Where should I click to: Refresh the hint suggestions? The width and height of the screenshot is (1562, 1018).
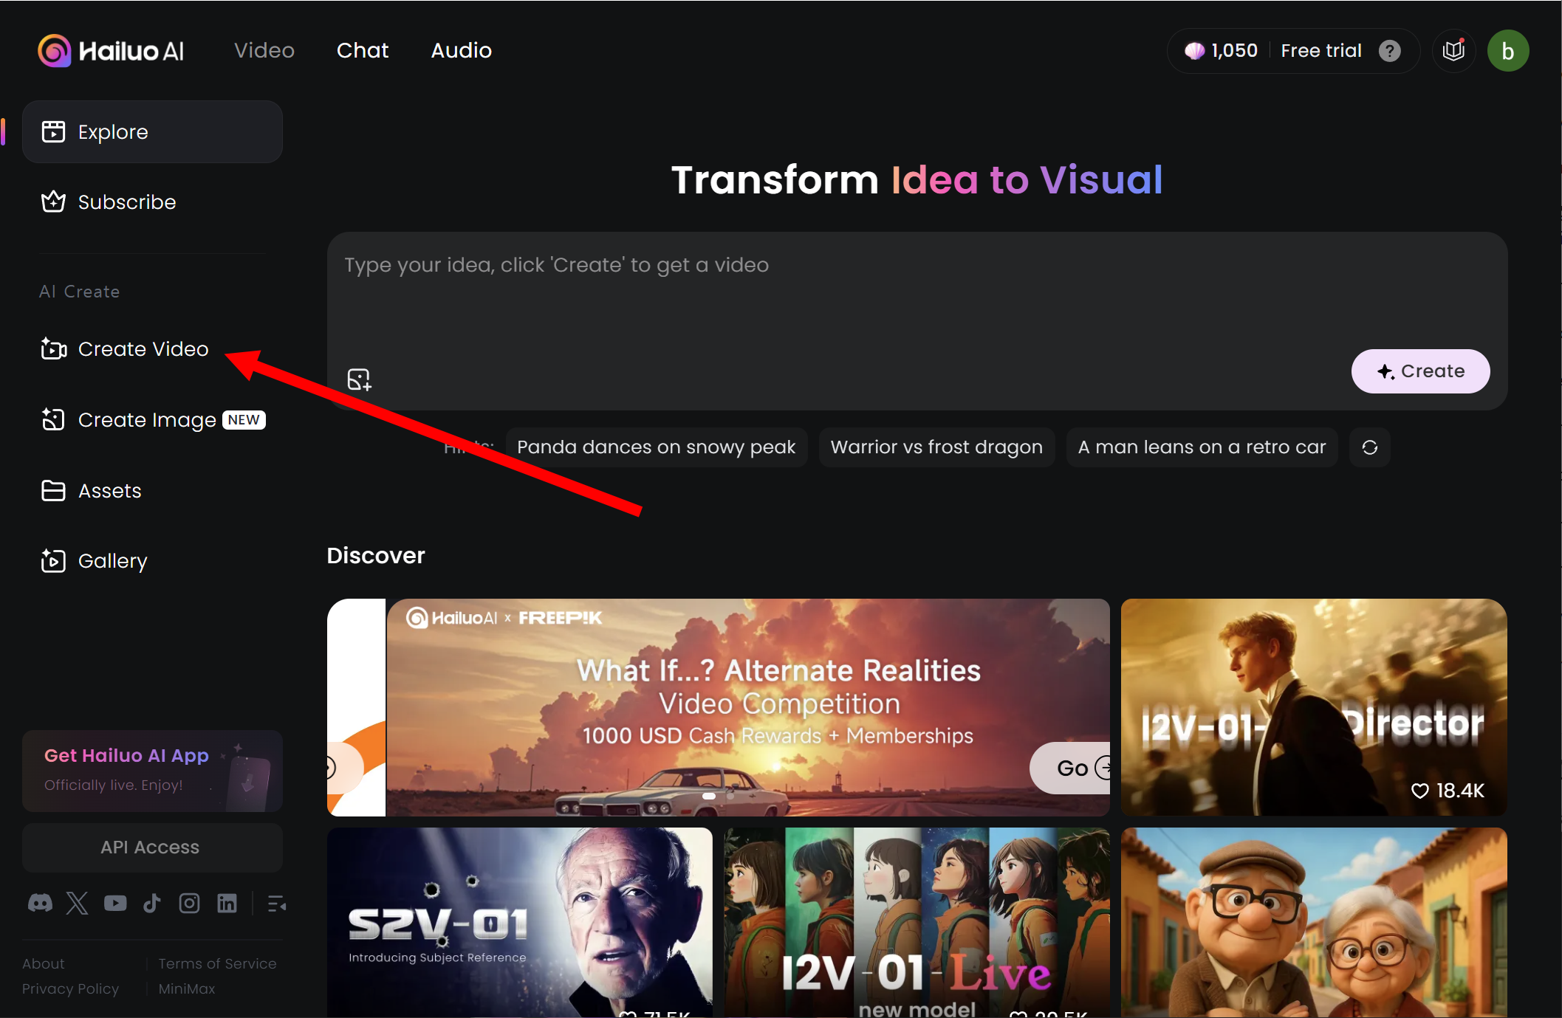coord(1369,447)
